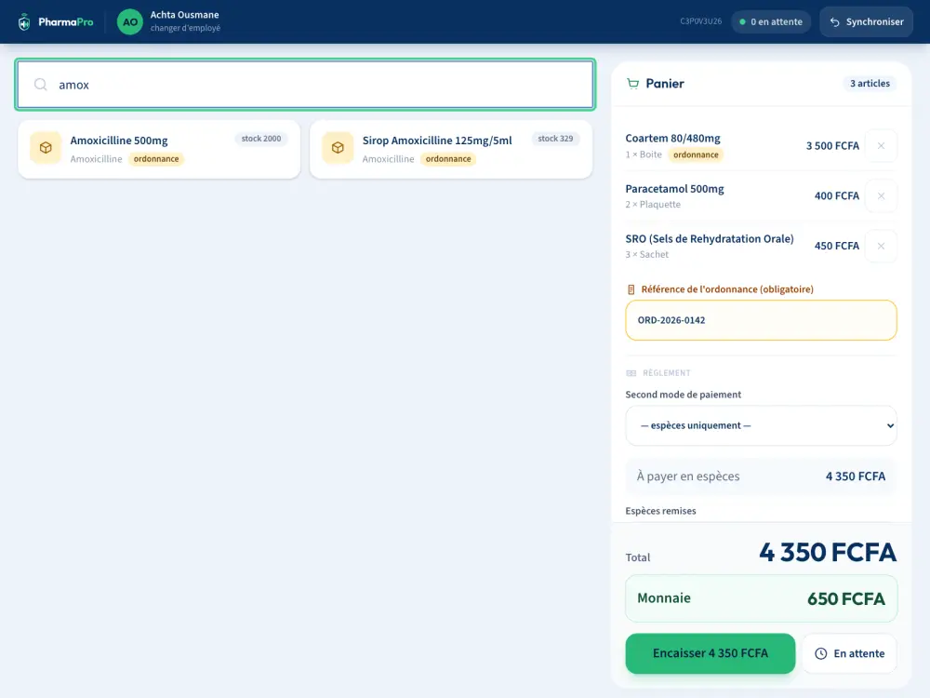Add Amoxicilline 500mg product card
The image size is (930, 698).
point(159,149)
